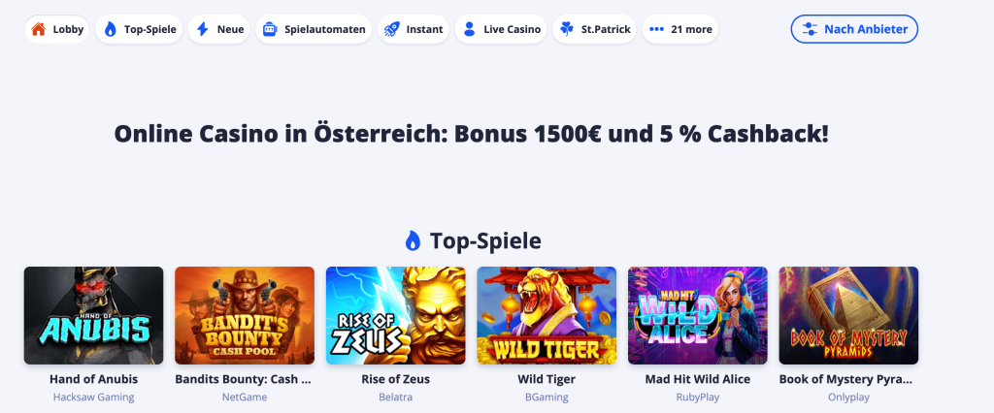The height and width of the screenshot is (413, 994).
Task: Open the Wild Tiger game thumbnail
Action: (x=547, y=315)
